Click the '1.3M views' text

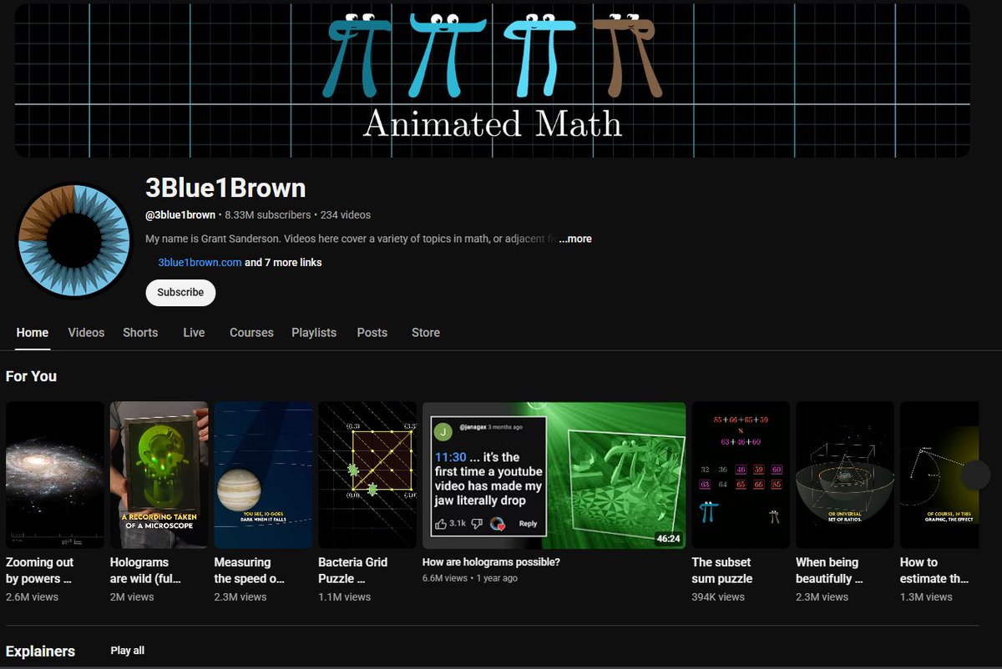(x=926, y=597)
